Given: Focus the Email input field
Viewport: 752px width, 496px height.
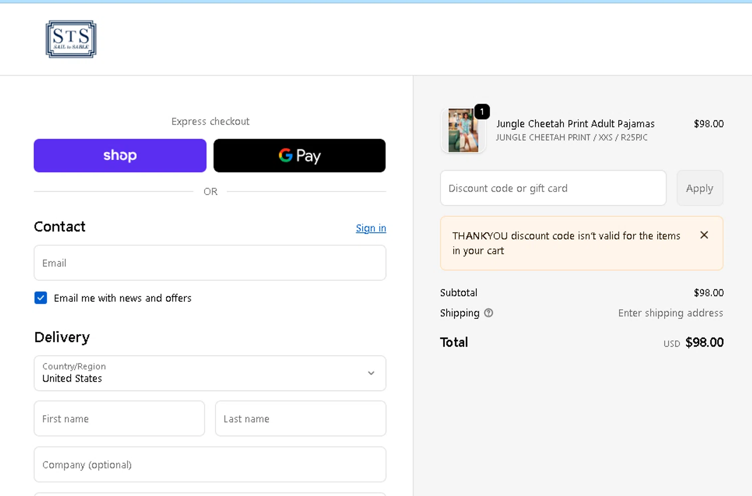Looking at the screenshot, I should 210,263.
